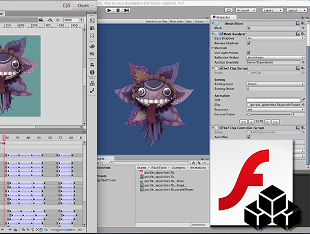Open the Motion Presets panel icon
The height and width of the screenshot is (234, 310).
pyautogui.click(x=92, y=91)
